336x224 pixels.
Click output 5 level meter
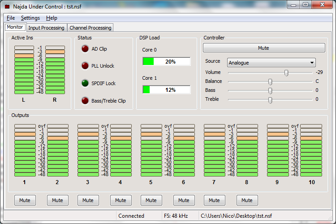pos(151,150)
